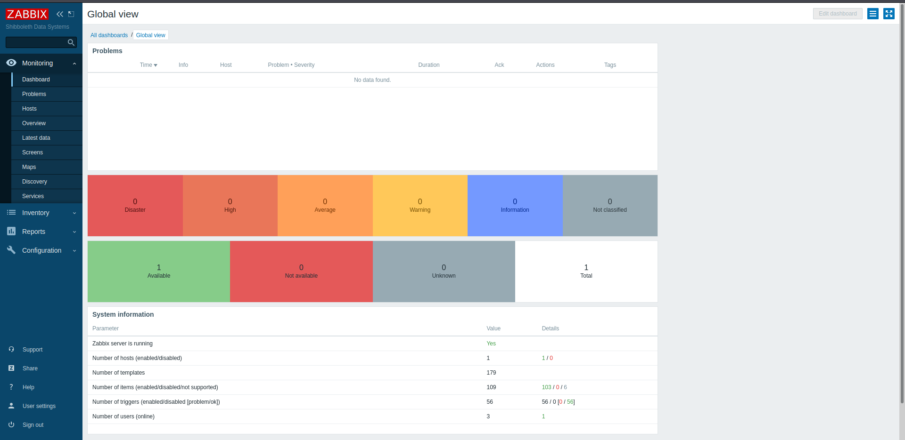Click the hide sidebar icon
The width and height of the screenshot is (905, 440).
[71, 14]
